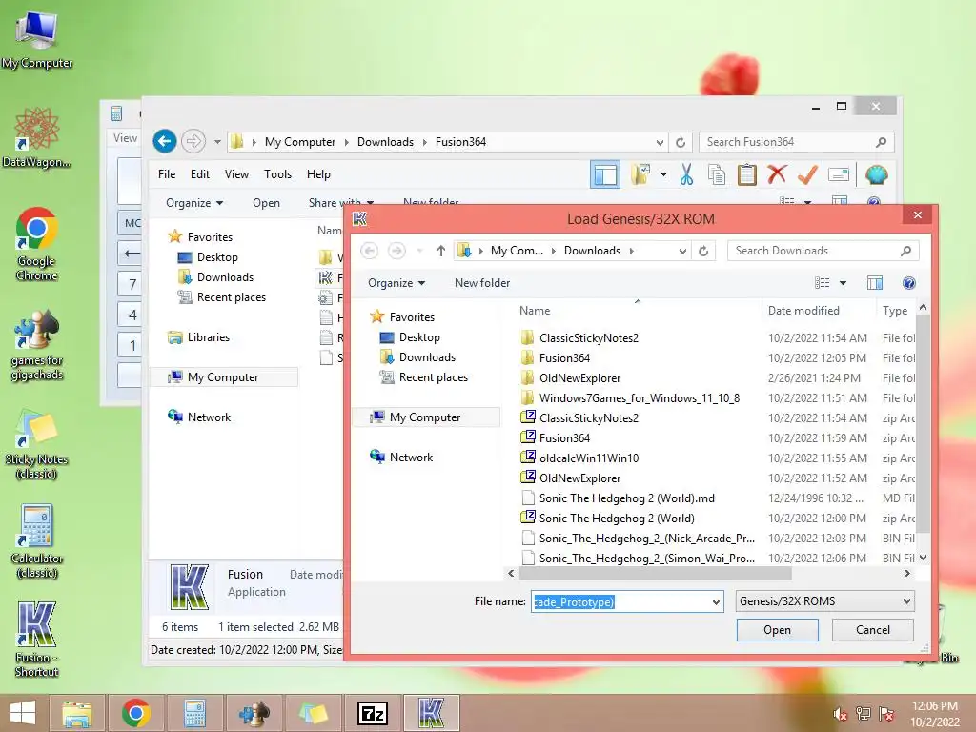The width and height of the screenshot is (976, 732).
Task: Select games for gigachads desktop icon
Action: point(37,345)
